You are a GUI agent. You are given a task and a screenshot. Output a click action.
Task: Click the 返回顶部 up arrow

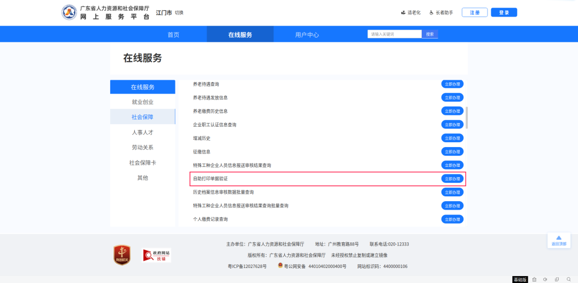[x=559, y=238]
